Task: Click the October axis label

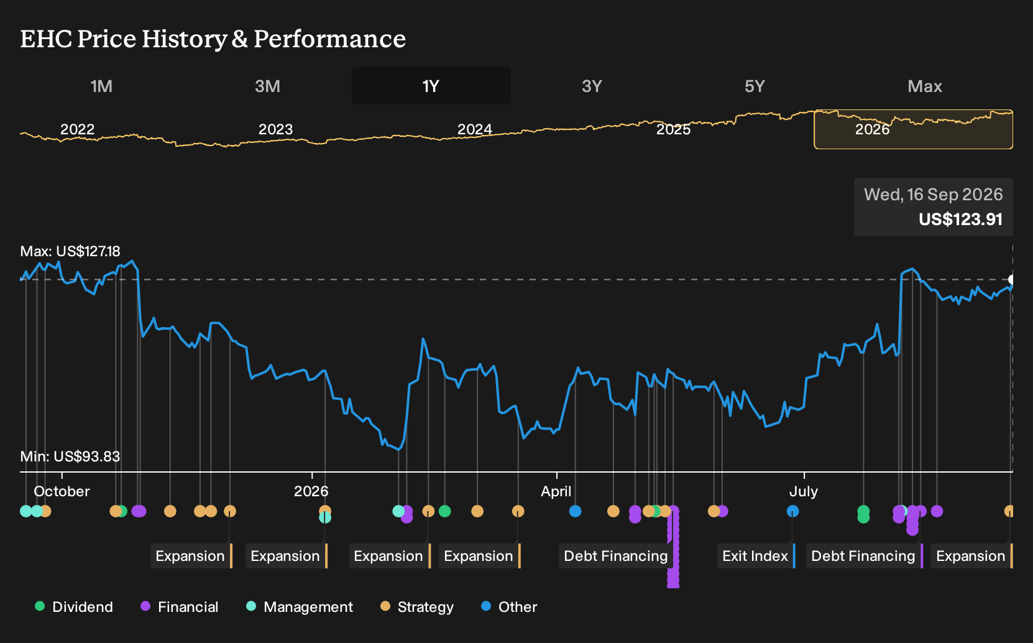Action: click(62, 491)
